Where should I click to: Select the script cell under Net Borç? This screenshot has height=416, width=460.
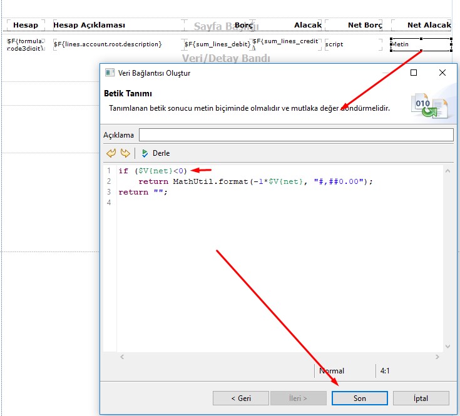click(x=352, y=44)
